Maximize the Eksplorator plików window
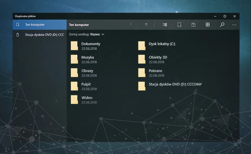 pyautogui.click(x=225, y=16)
